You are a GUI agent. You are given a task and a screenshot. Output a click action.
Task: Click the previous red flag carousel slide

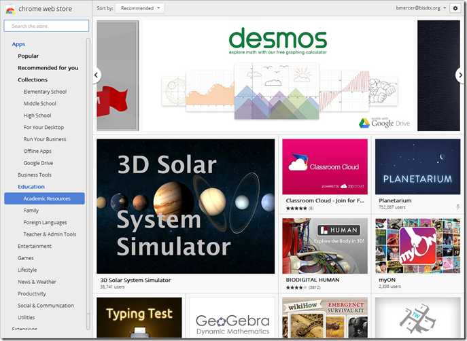[118, 75]
